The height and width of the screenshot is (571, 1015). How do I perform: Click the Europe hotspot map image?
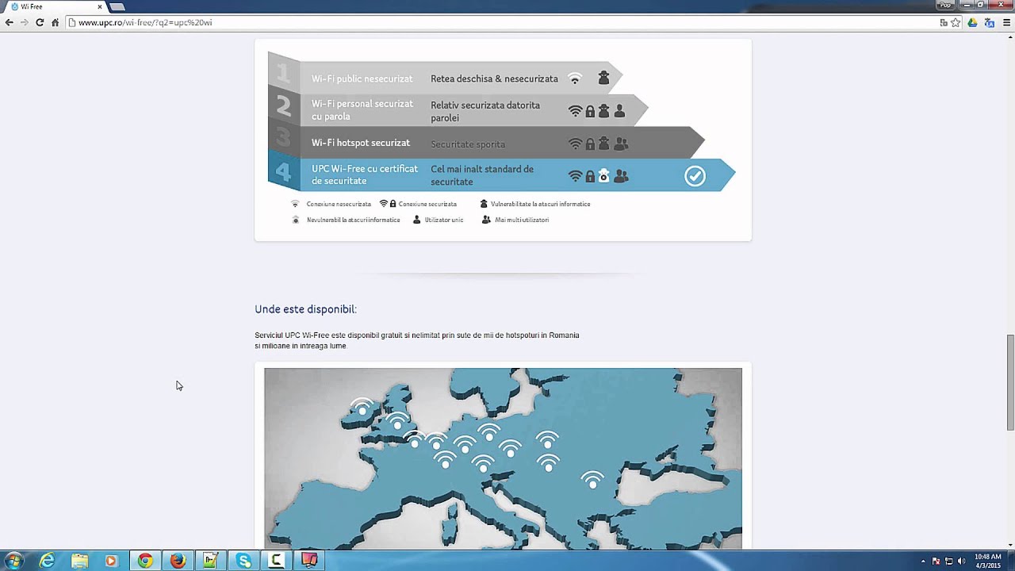click(x=503, y=458)
